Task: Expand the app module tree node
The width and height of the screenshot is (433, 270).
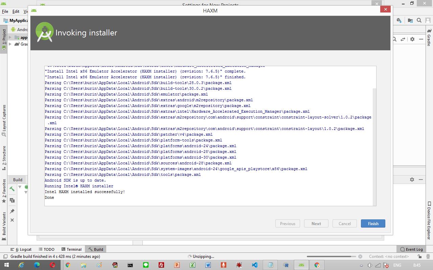Action: (10, 37)
